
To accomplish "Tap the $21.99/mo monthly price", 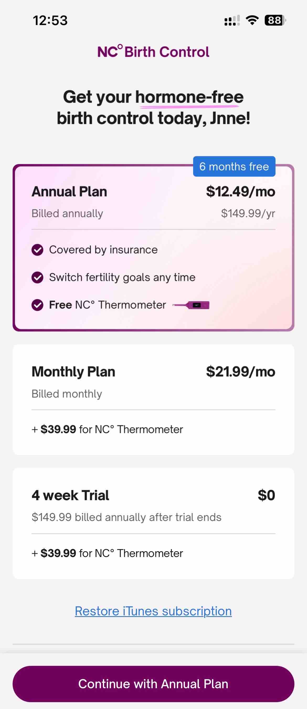I will pos(241,372).
